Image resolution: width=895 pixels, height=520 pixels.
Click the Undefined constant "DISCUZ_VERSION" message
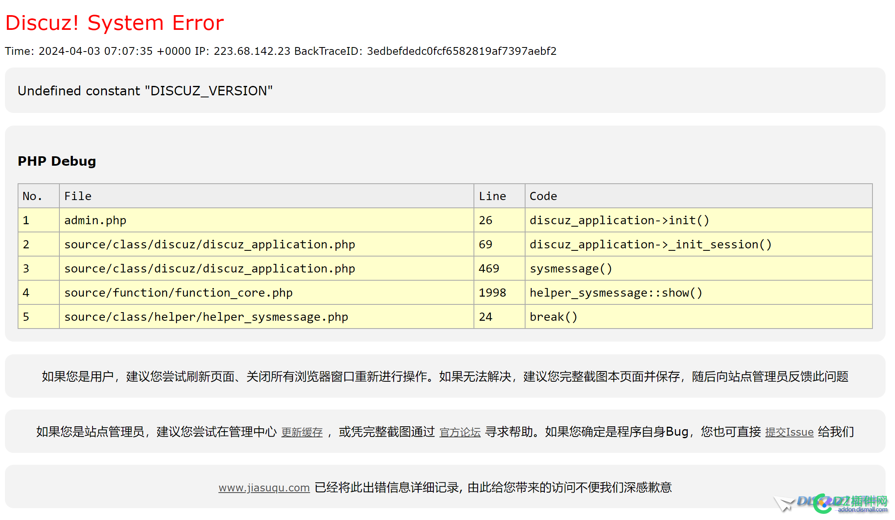tap(145, 90)
